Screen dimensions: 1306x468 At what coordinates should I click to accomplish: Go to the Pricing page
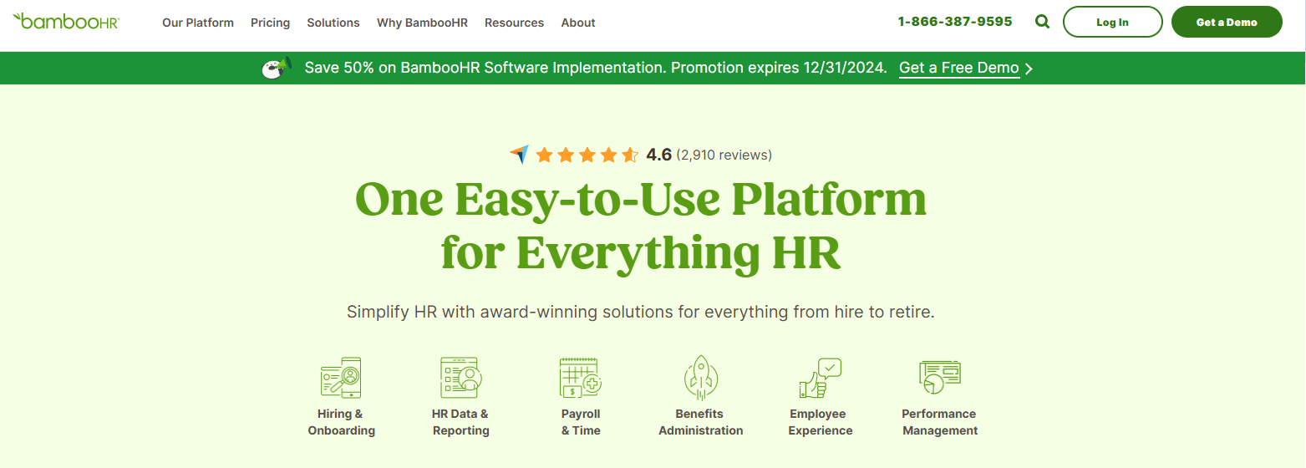[x=270, y=23]
